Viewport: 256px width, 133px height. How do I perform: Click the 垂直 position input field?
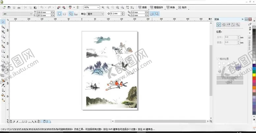(x=231, y=42)
